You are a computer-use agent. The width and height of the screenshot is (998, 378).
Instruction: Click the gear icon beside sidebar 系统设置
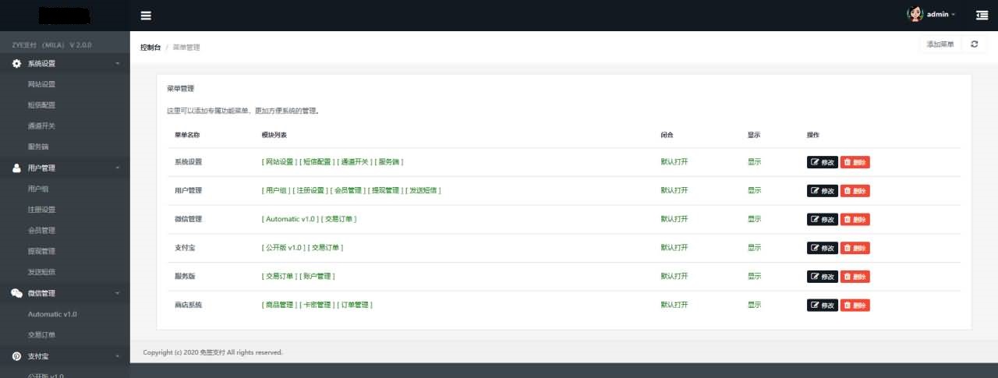[x=16, y=64]
